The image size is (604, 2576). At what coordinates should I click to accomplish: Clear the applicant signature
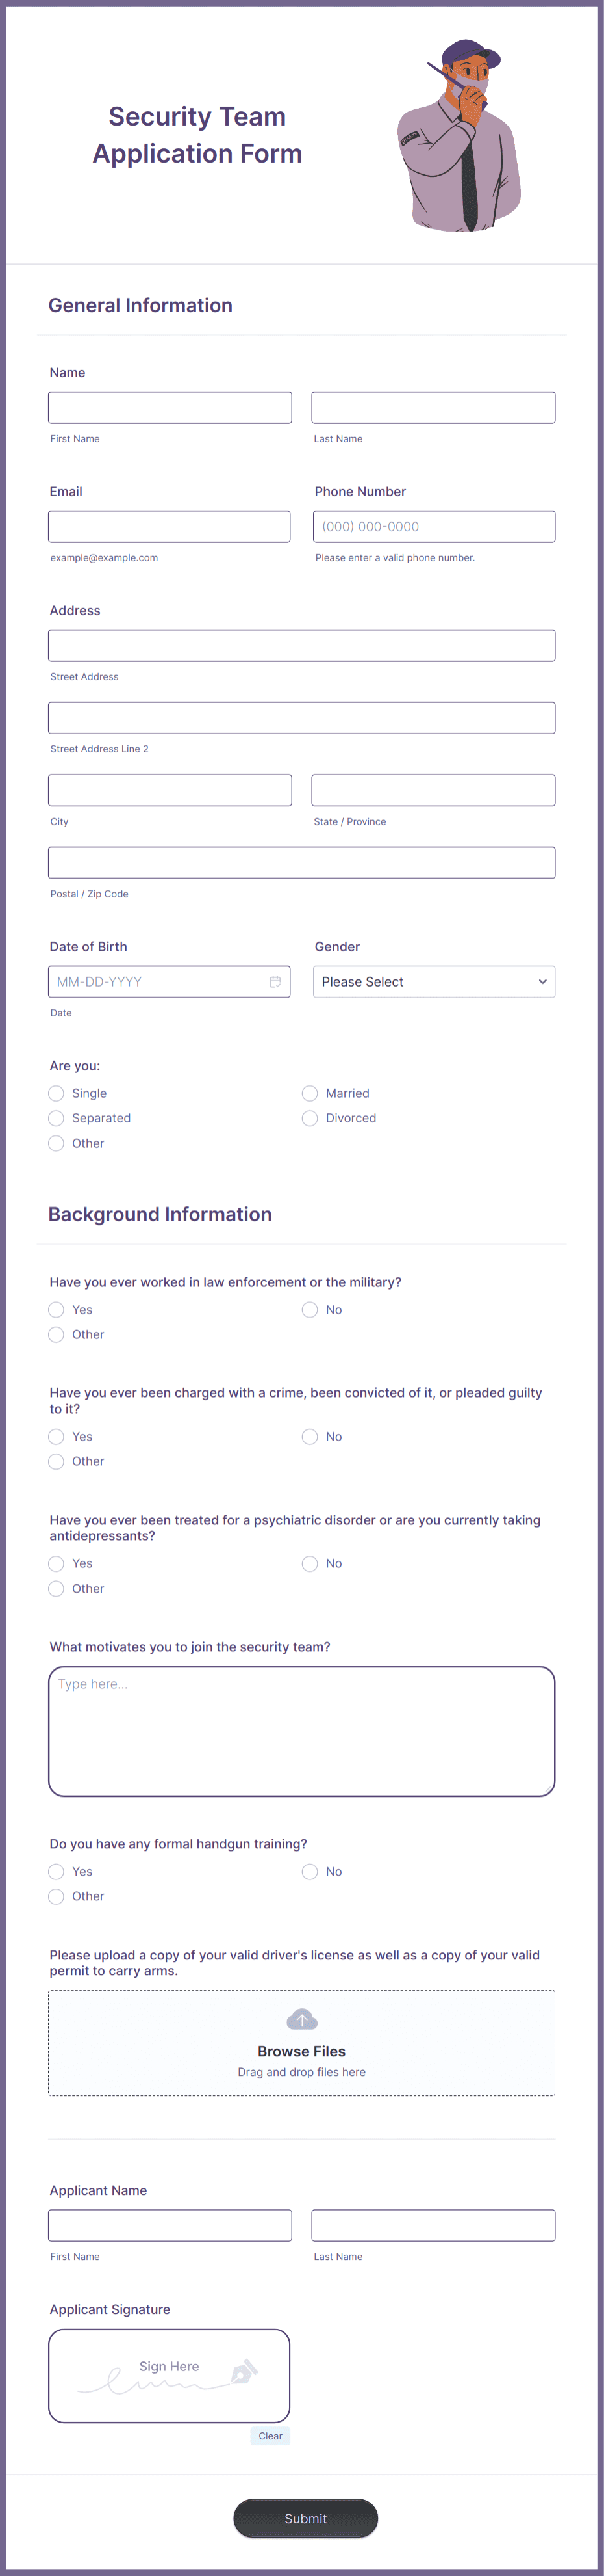(271, 2435)
